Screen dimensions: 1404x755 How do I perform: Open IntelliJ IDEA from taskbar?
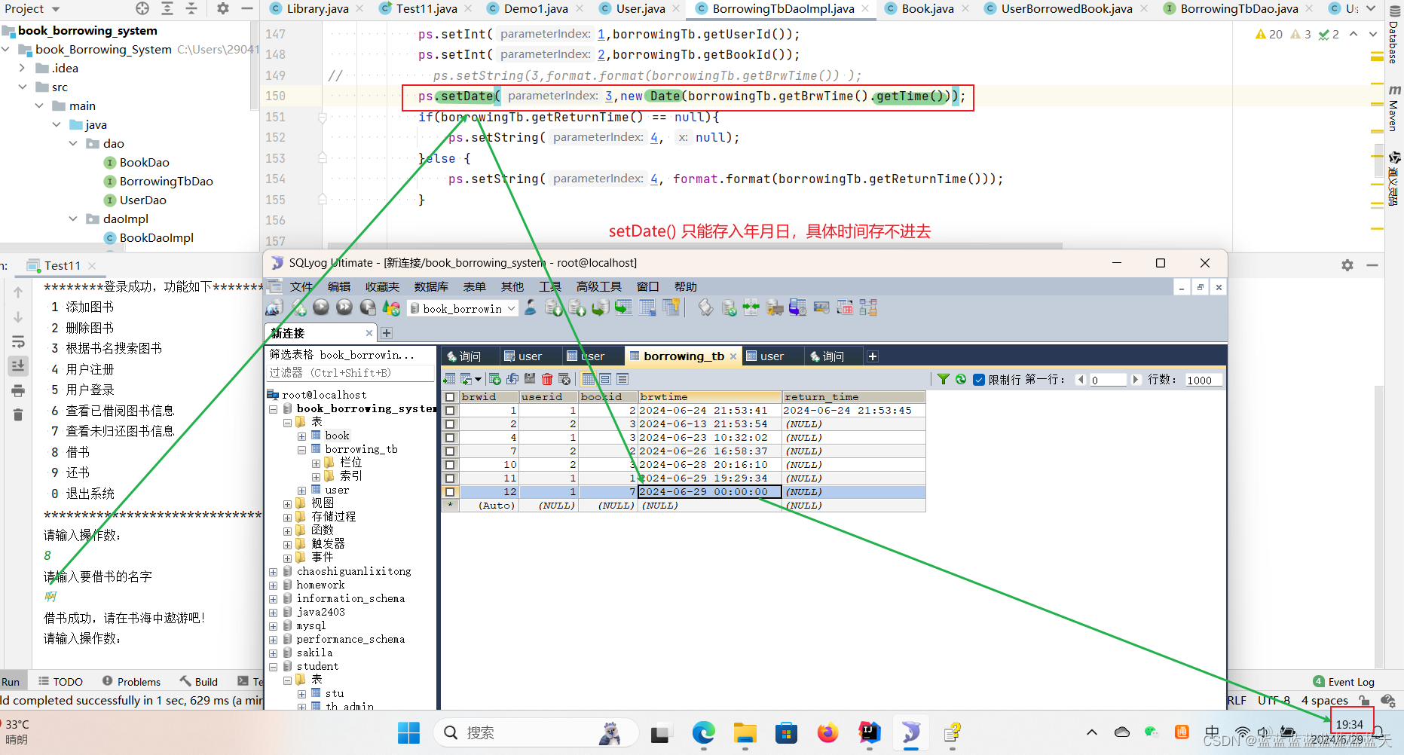pos(869,732)
